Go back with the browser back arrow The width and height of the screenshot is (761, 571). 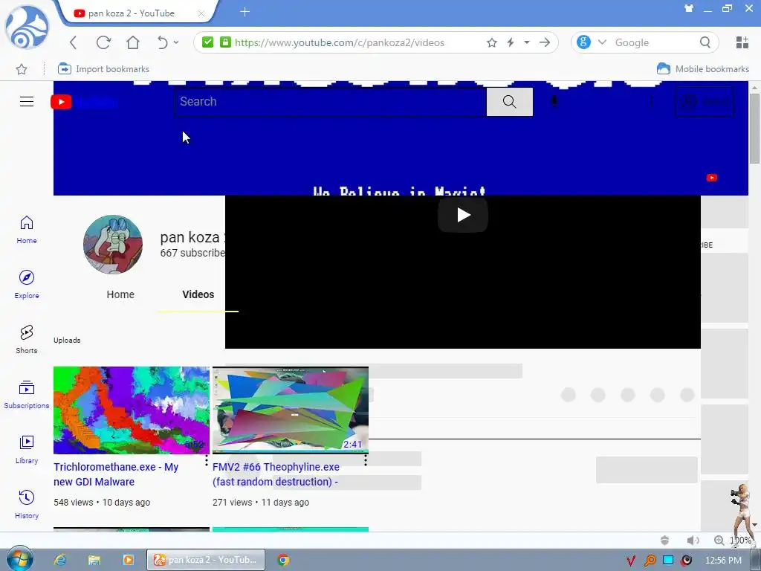tap(74, 42)
